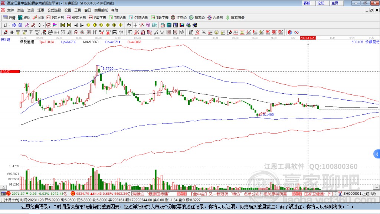
Task: Click the 沪 Shanghai index status icon
Action: pos(9,193)
